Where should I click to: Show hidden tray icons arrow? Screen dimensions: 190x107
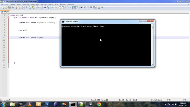click(x=166, y=104)
